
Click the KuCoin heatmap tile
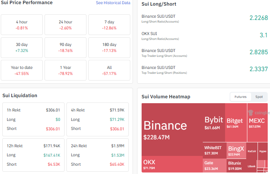coord(252,151)
